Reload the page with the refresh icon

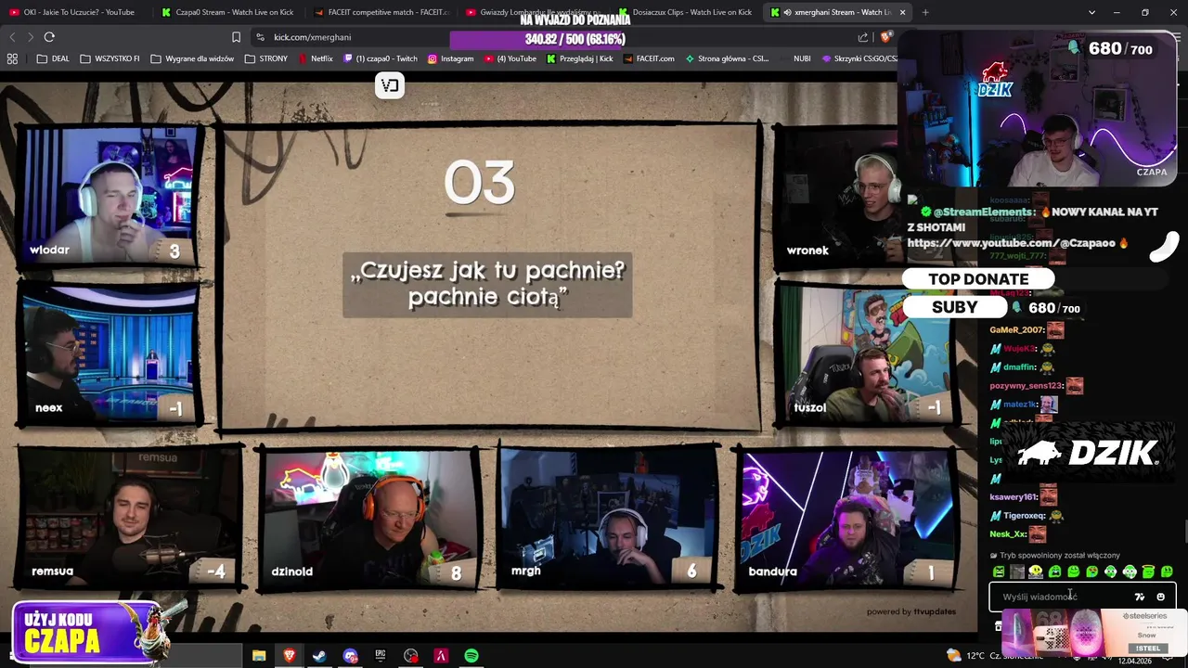coord(49,37)
